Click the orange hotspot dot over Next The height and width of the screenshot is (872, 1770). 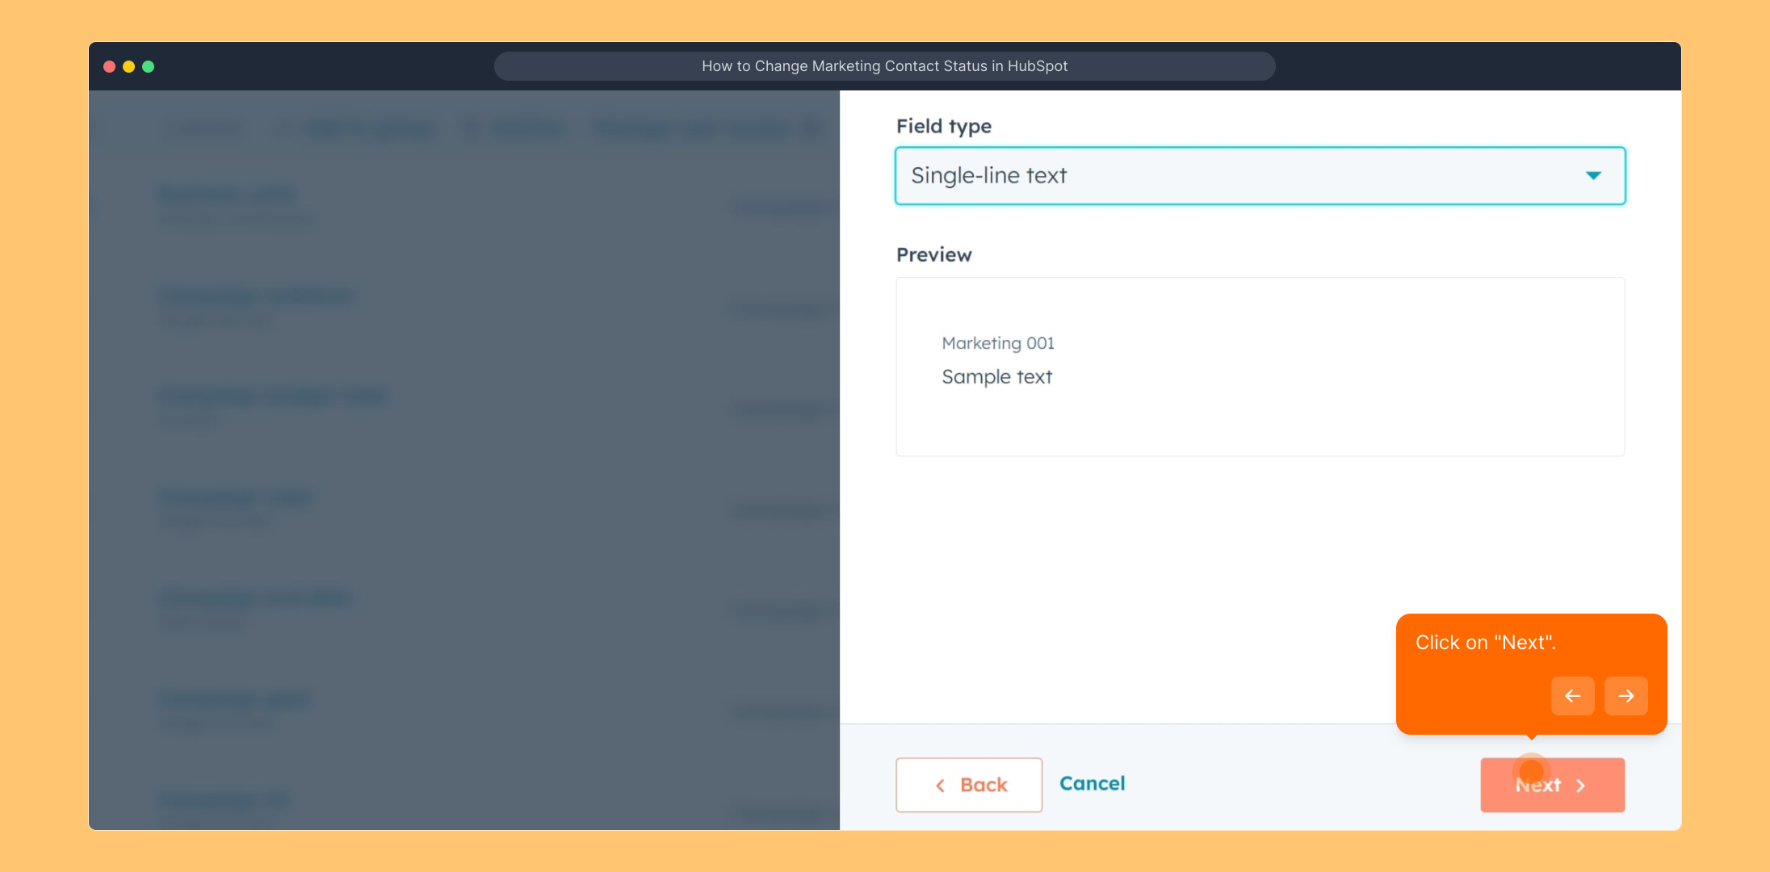click(1531, 770)
